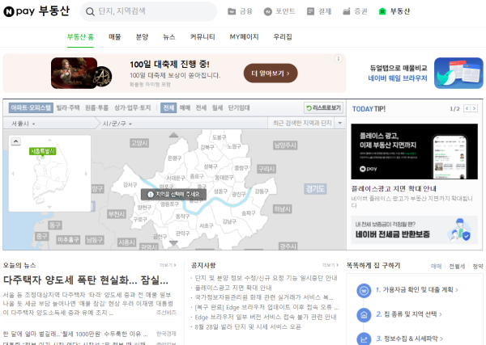Screen dimensions: 486x345
Task: Select the 아파트·오피스텔 property type
Action: point(31,107)
